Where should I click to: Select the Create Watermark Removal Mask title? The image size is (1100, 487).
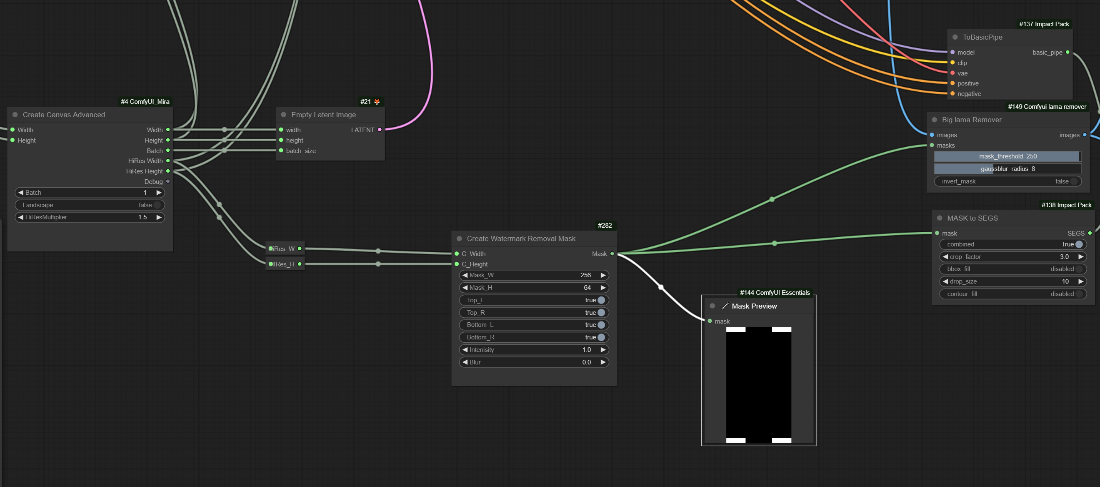[x=521, y=238]
